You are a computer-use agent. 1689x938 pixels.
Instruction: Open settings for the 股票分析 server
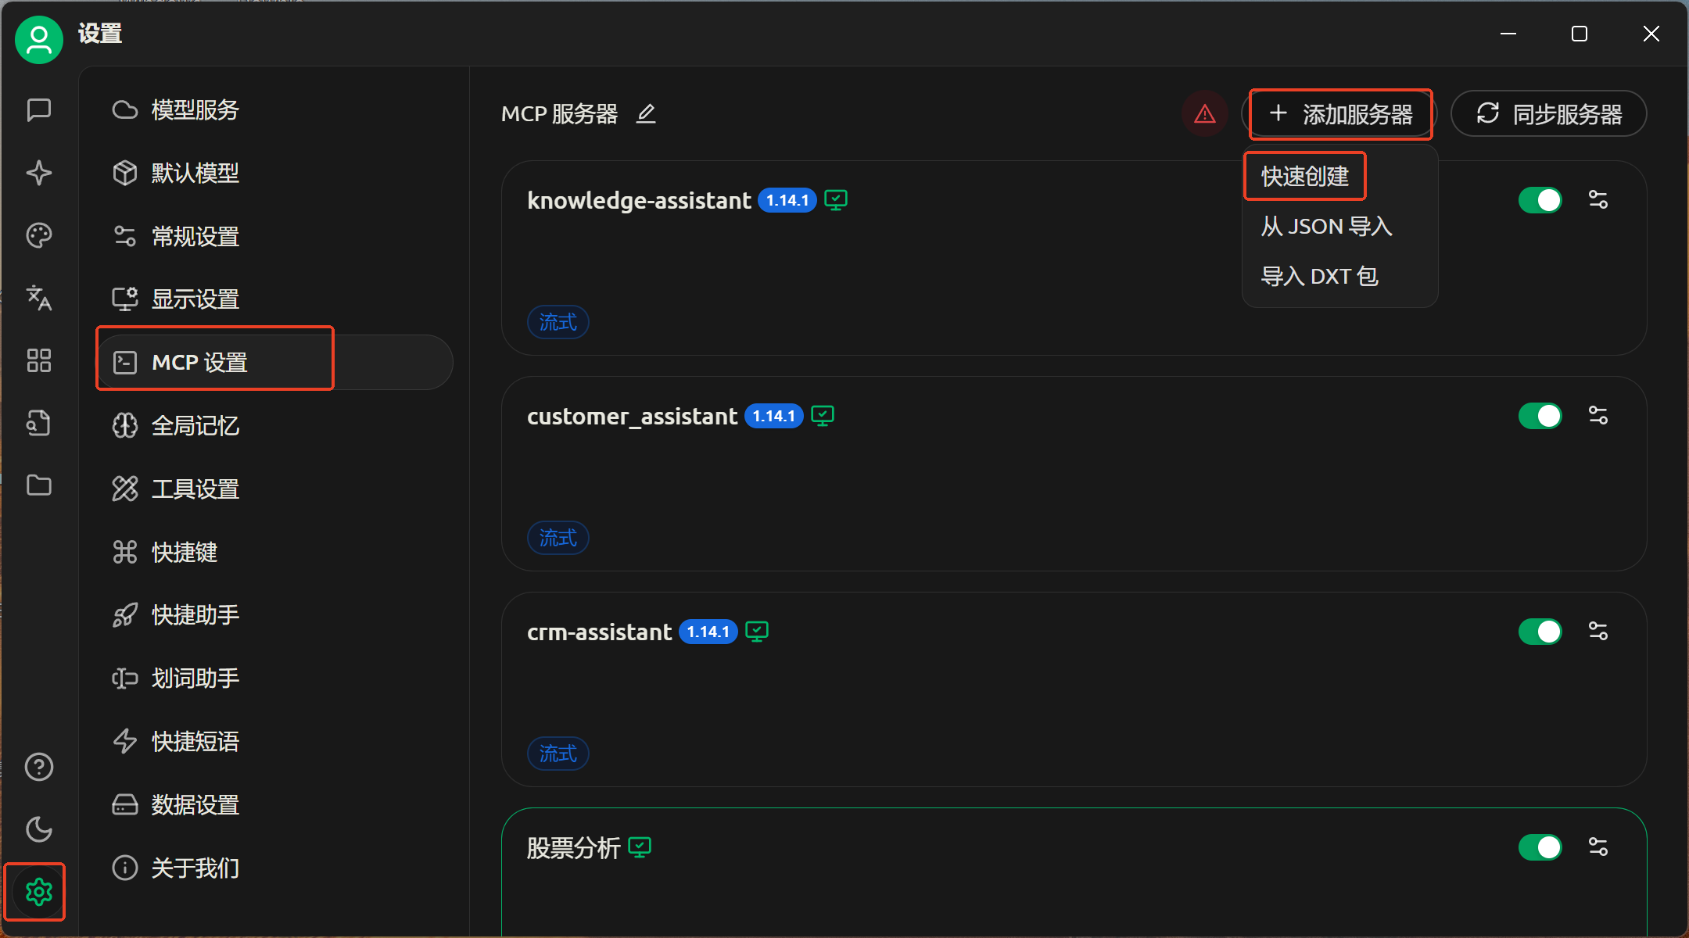click(1598, 847)
